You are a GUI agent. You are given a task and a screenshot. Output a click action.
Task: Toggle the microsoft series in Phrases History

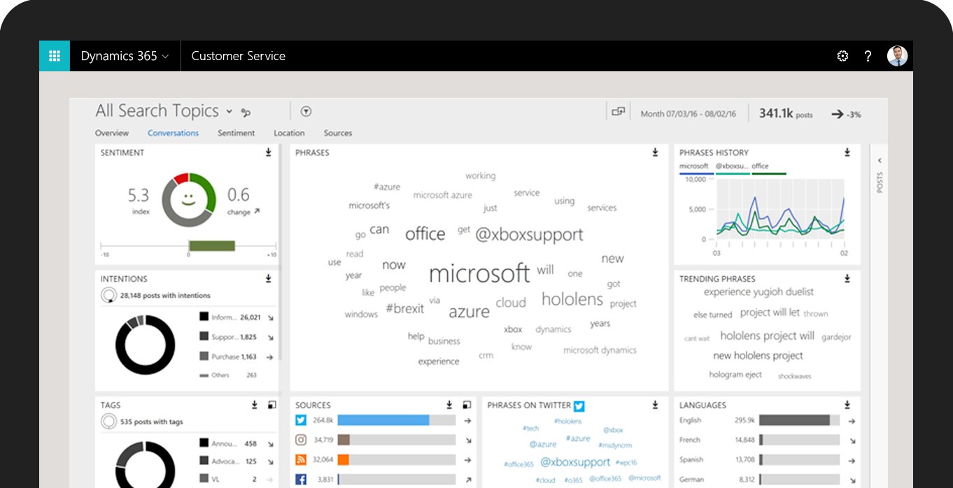pos(693,166)
